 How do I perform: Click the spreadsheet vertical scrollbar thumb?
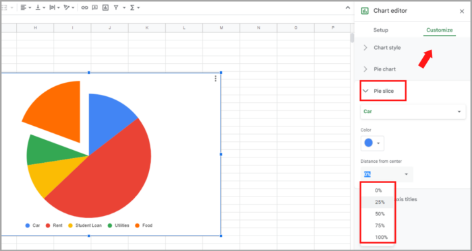click(x=352, y=38)
